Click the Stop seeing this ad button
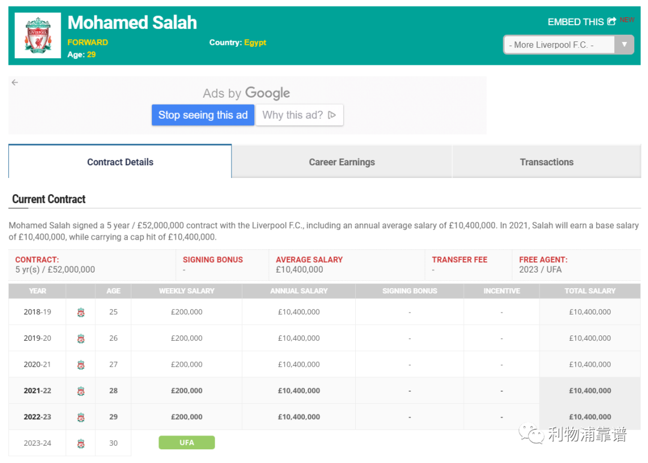The height and width of the screenshot is (463, 648). click(203, 115)
